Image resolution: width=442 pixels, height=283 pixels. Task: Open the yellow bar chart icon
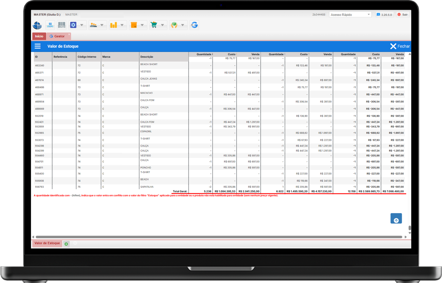113,25
